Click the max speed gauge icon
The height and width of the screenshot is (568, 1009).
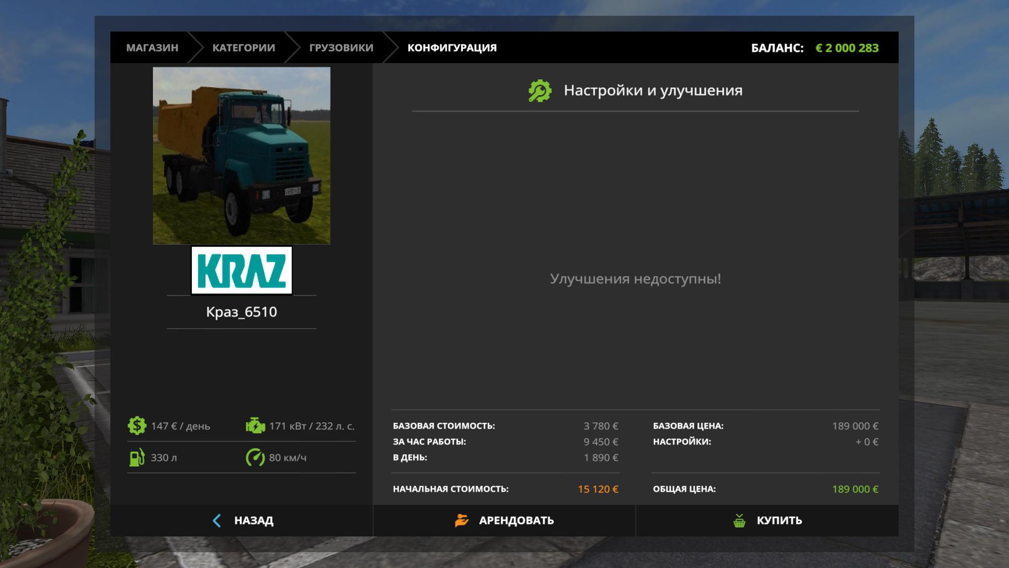255,458
